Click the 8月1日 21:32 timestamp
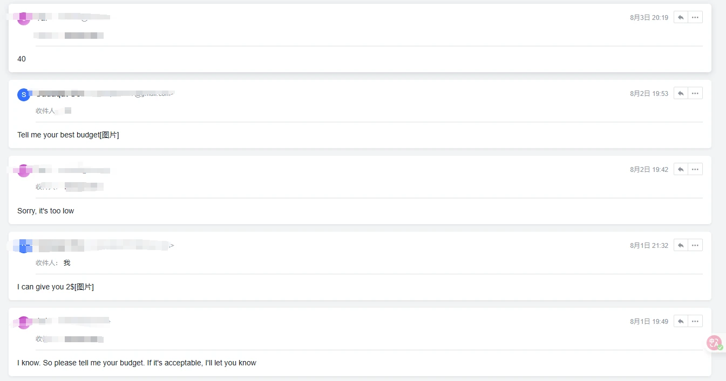Viewport: 726px width, 381px height. (649, 246)
